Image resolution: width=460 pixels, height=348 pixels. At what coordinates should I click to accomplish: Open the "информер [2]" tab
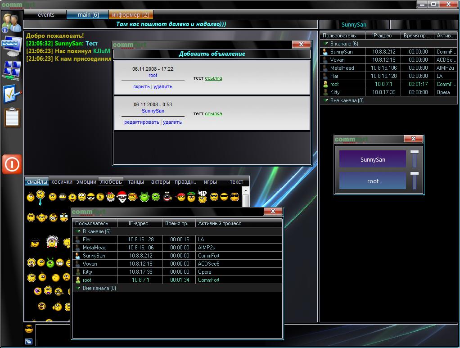click(x=130, y=15)
